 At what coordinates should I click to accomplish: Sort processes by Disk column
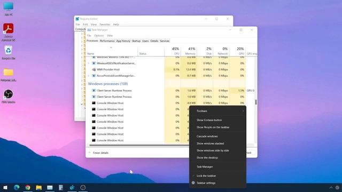tap(205, 51)
